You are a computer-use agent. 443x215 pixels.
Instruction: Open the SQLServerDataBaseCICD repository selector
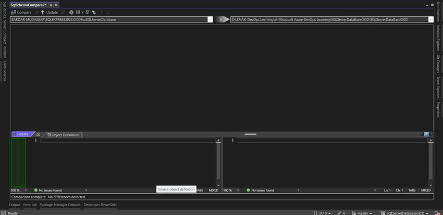coord(404,213)
